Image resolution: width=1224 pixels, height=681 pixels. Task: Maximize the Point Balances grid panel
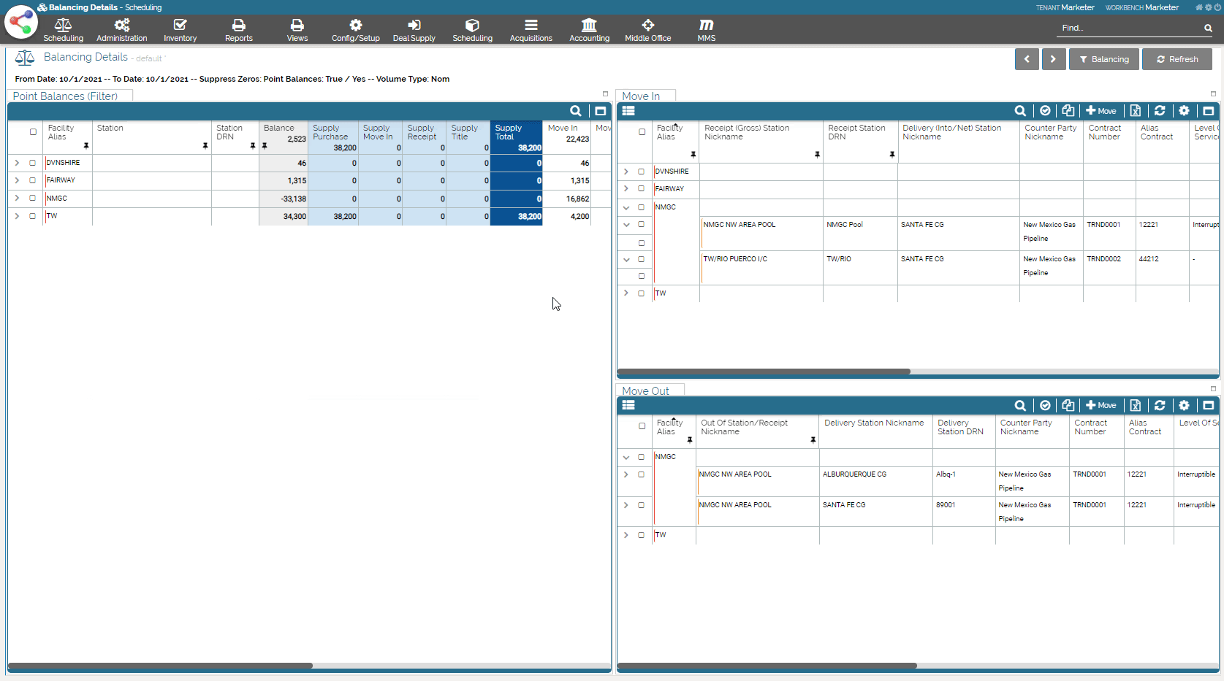(600, 111)
